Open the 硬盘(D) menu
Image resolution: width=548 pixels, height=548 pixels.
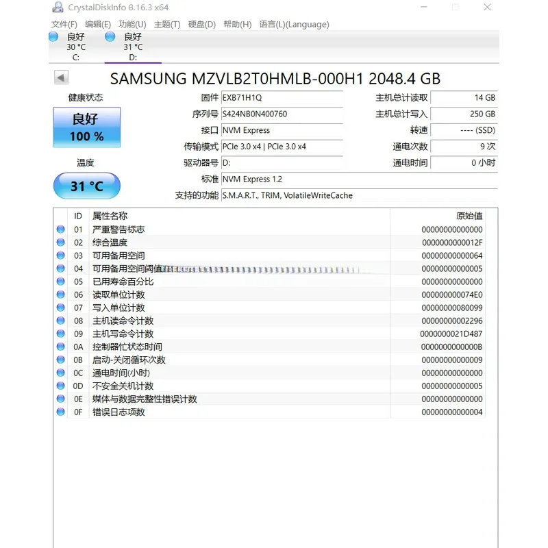(202, 25)
